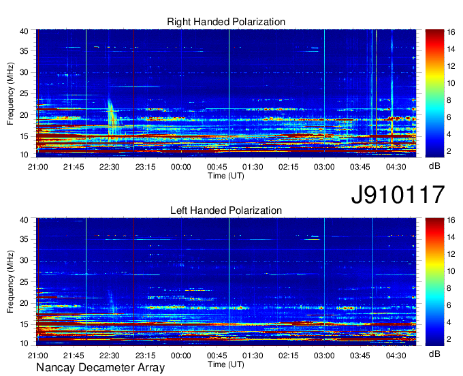
Task: Click the Left Handed Polarization spectrogram
Action: pyautogui.click(x=226, y=282)
